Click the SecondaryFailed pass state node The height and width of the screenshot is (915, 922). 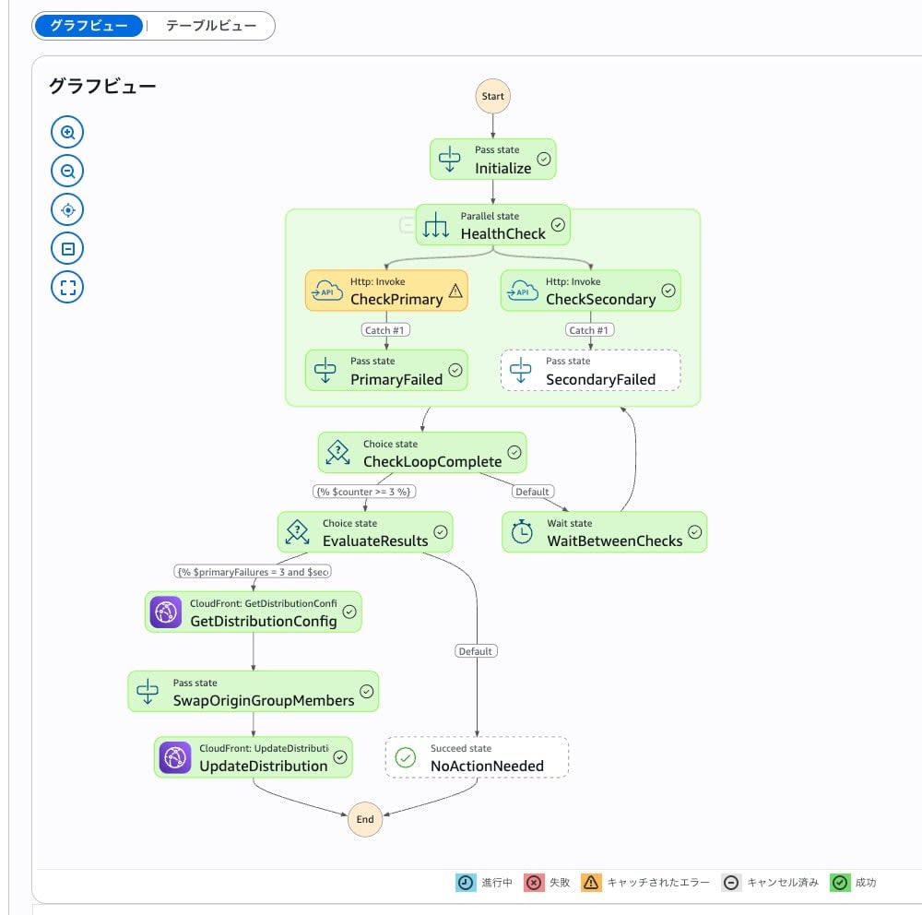pos(590,371)
